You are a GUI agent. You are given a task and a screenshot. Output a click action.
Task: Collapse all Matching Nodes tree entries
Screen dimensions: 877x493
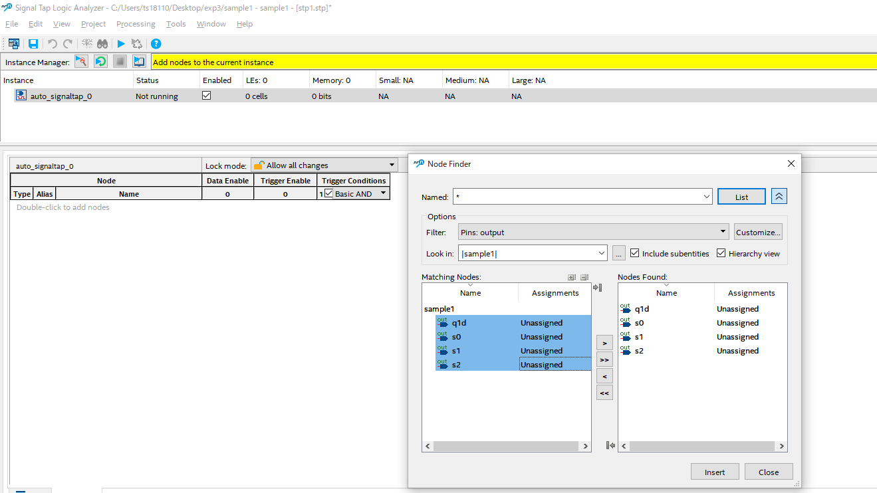click(584, 277)
